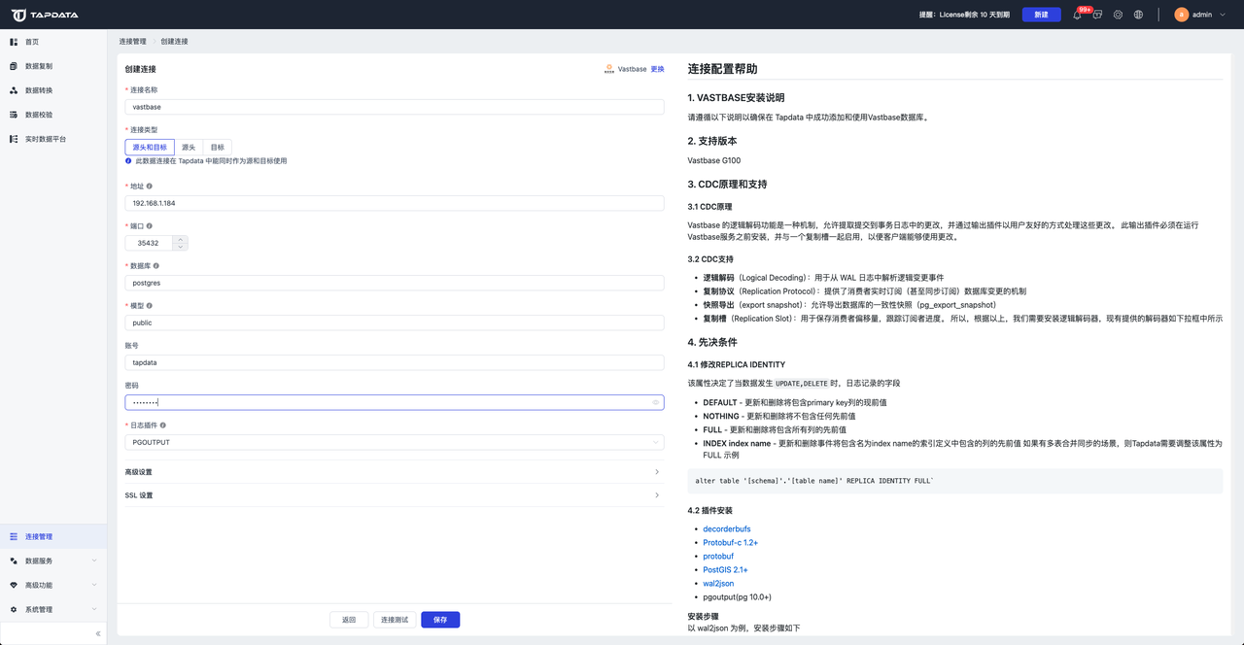This screenshot has height=645, width=1244.
Task: Click the info icon next to 日志插件
Action: [162, 425]
